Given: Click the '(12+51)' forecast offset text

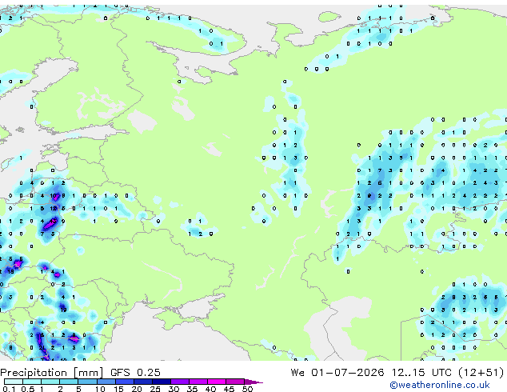Looking at the screenshot, I should point(481,373).
